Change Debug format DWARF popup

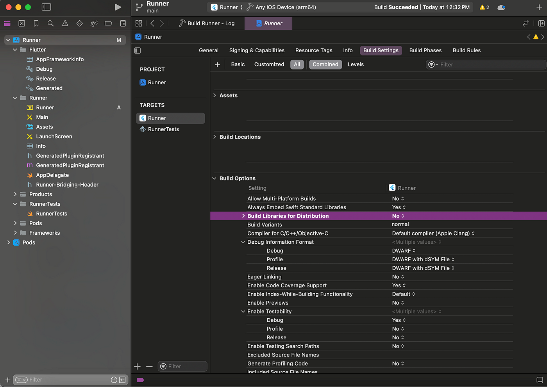coord(404,251)
